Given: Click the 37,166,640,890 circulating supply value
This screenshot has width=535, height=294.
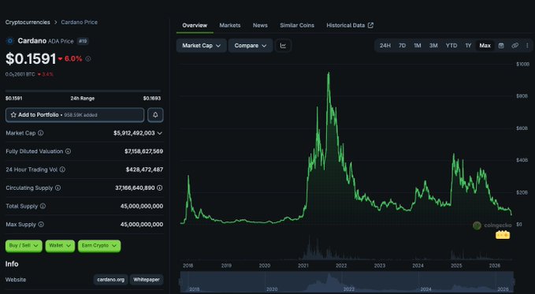Looking at the screenshot, I should pyautogui.click(x=135, y=188).
